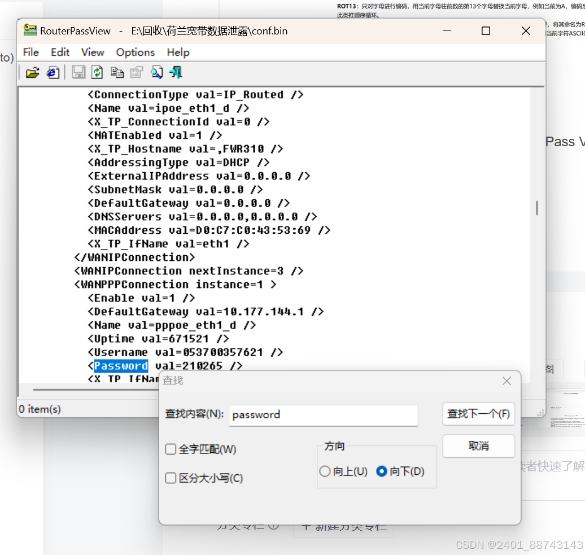Click the Refresh toolbar icon
The height and width of the screenshot is (555, 585).
point(97,72)
